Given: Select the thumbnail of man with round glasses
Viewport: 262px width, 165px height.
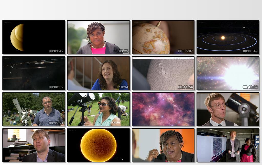Looking at the screenshot, I should click(x=228, y=109).
